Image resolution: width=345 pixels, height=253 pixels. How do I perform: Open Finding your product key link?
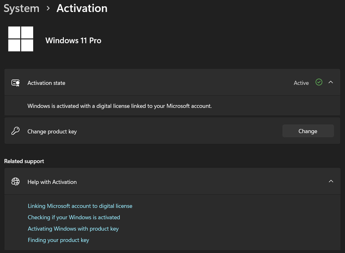[58, 240]
